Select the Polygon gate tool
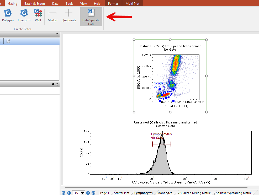 (x=8, y=15)
